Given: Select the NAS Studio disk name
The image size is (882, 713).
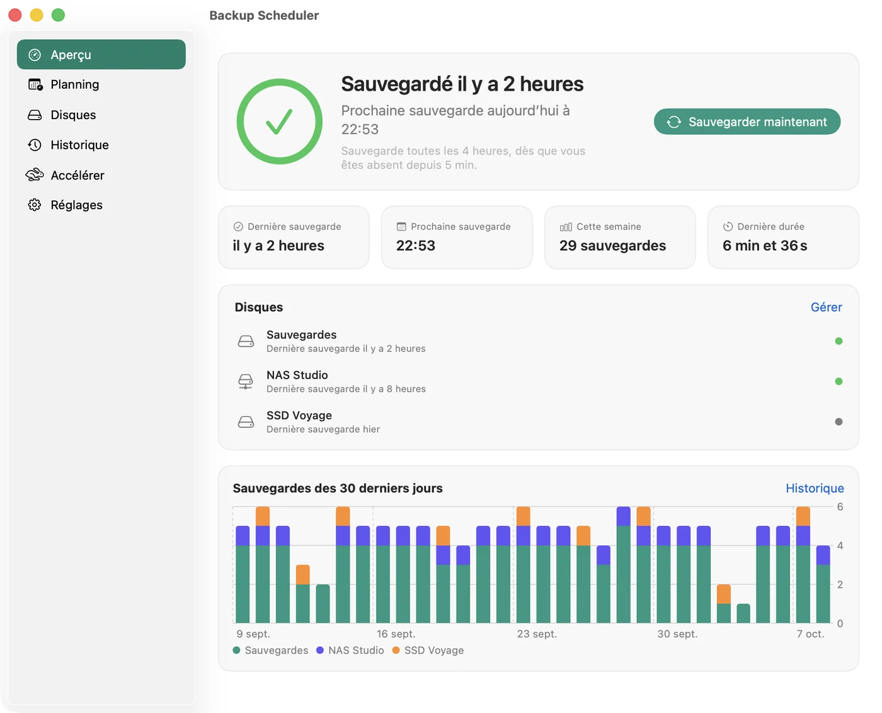Looking at the screenshot, I should (297, 375).
